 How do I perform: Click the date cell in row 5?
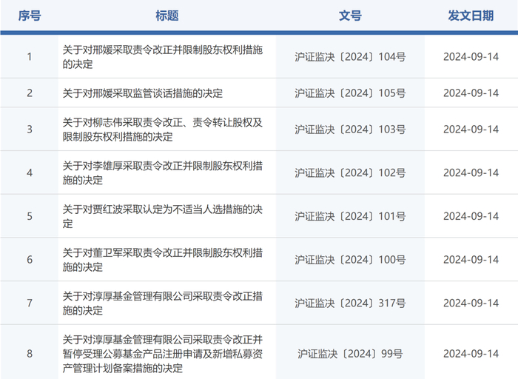pyautogui.click(x=471, y=216)
